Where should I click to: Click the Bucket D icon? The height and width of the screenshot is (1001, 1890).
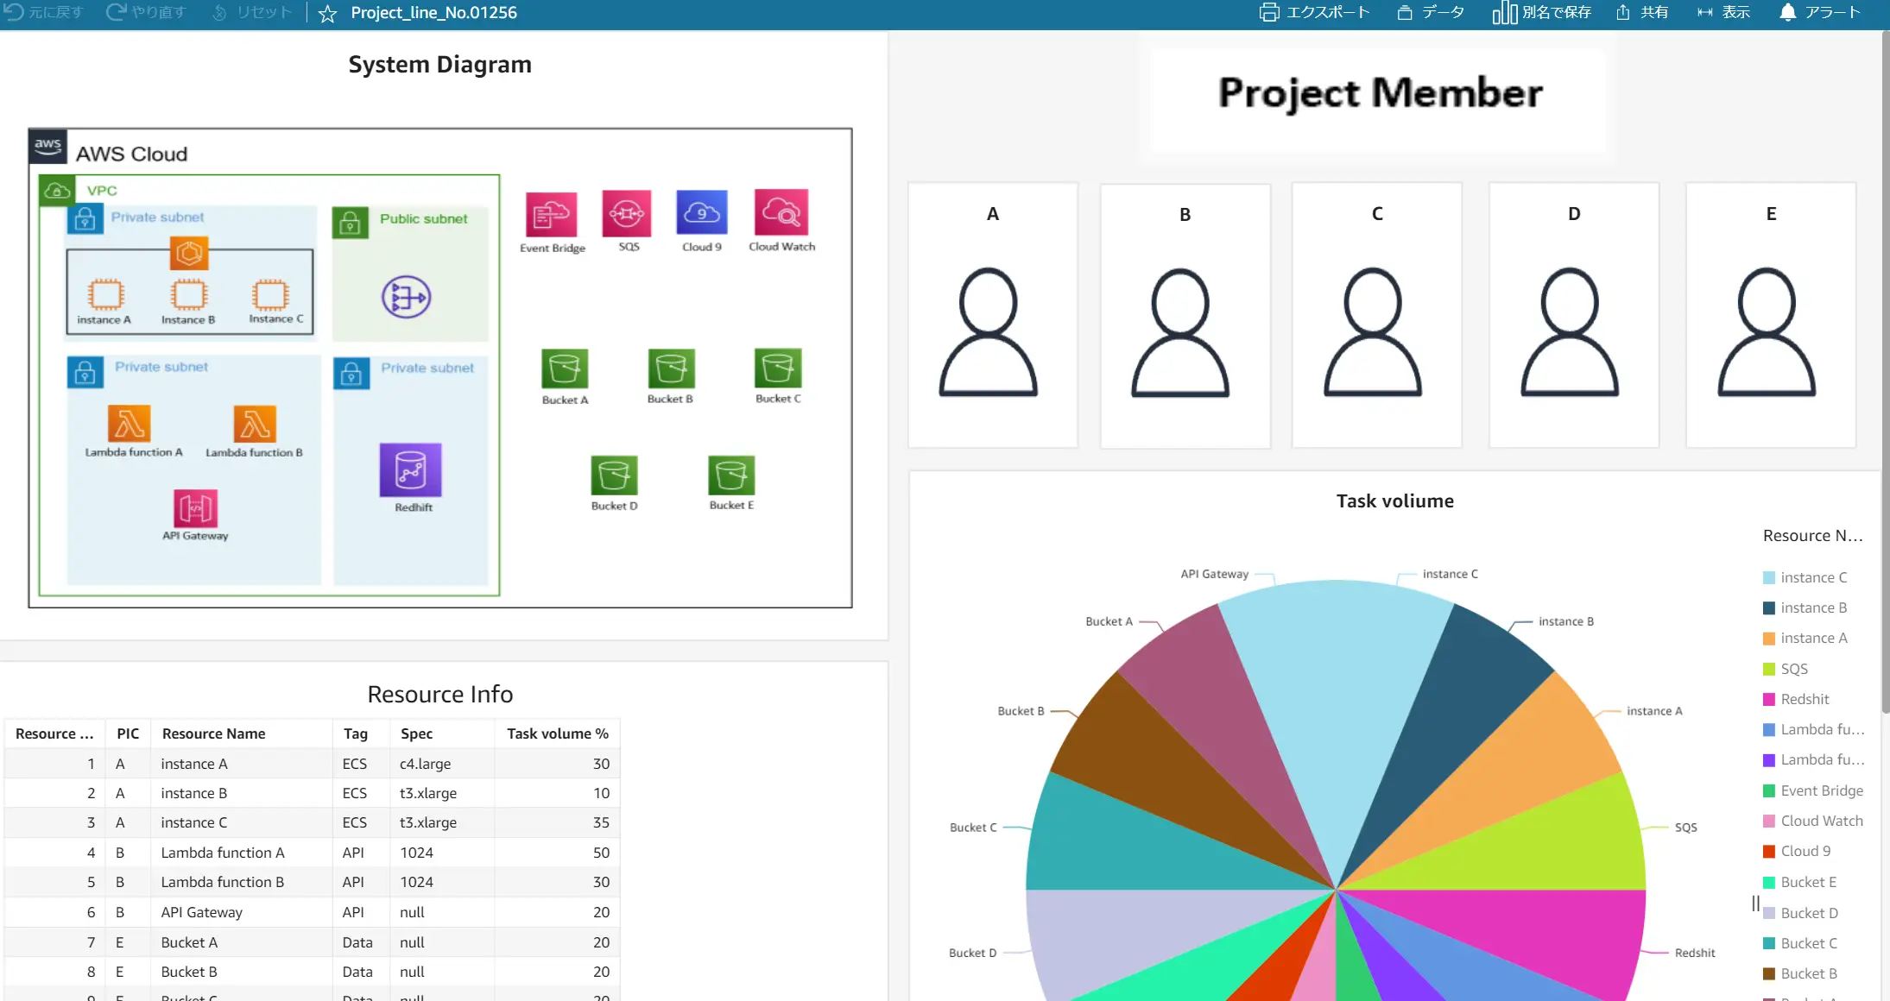pyautogui.click(x=614, y=475)
